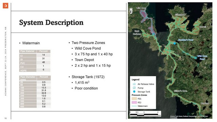Click the Watermain line symbol in legend
The height and width of the screenshot is (122, 217).
point(134,106)
